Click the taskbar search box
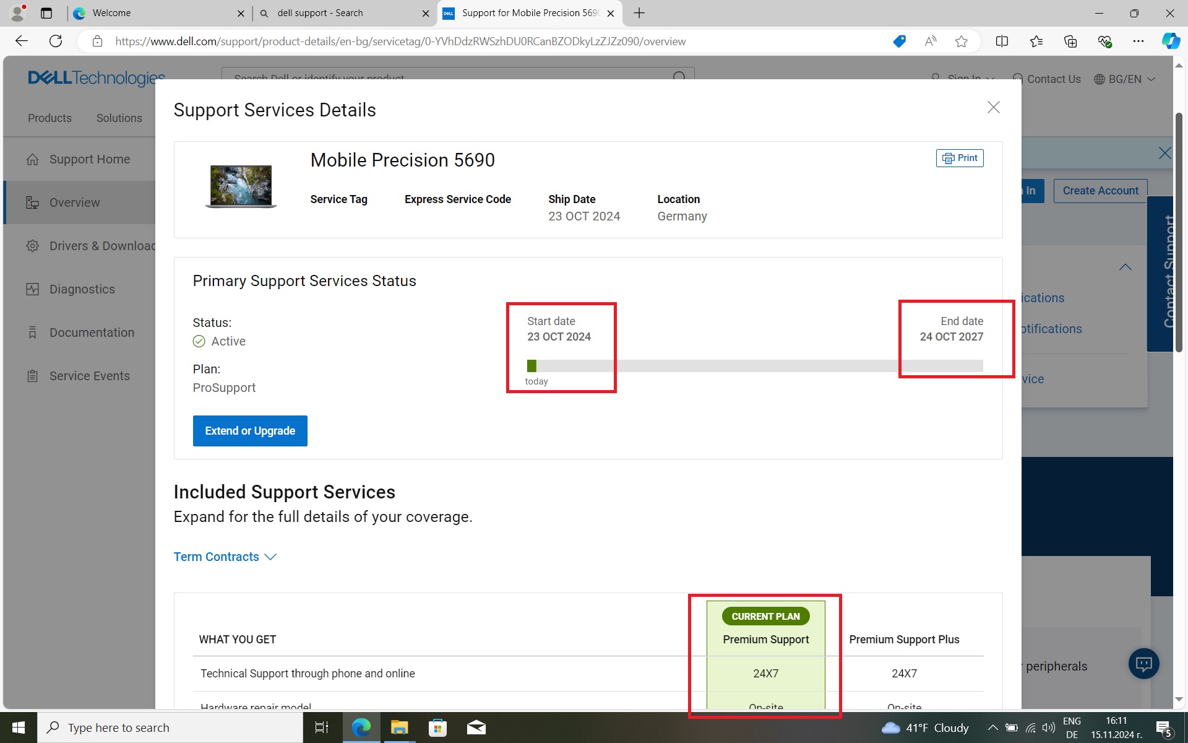Image resolution: width=1188 pixels, height=743 pixels. (x=170, y=728)
